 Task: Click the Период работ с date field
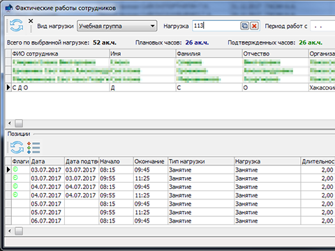pyautogui.click(x=322, y=26)
